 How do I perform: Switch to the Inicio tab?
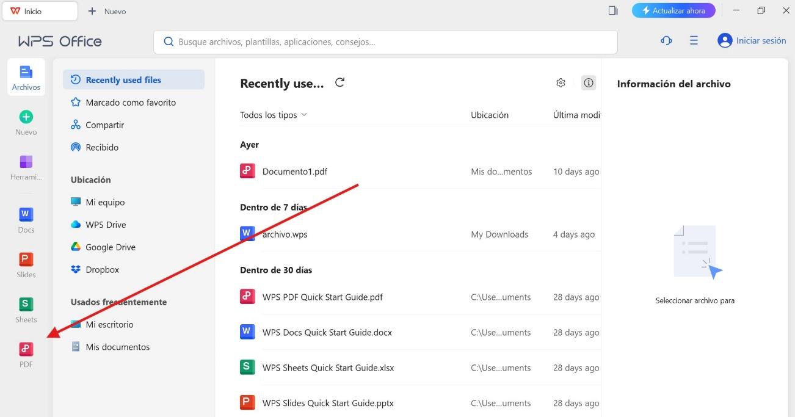click(40, 11)
